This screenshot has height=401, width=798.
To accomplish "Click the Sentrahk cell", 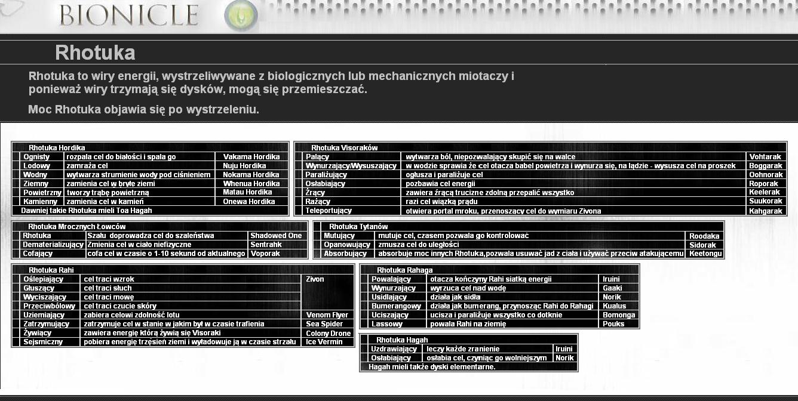I will pos(277,245).
